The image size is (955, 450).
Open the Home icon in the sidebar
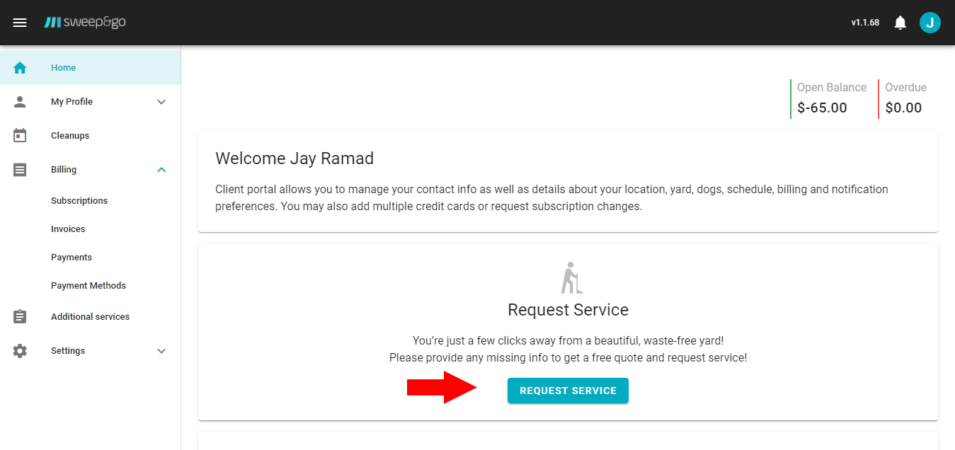click(x=20, y=67)
